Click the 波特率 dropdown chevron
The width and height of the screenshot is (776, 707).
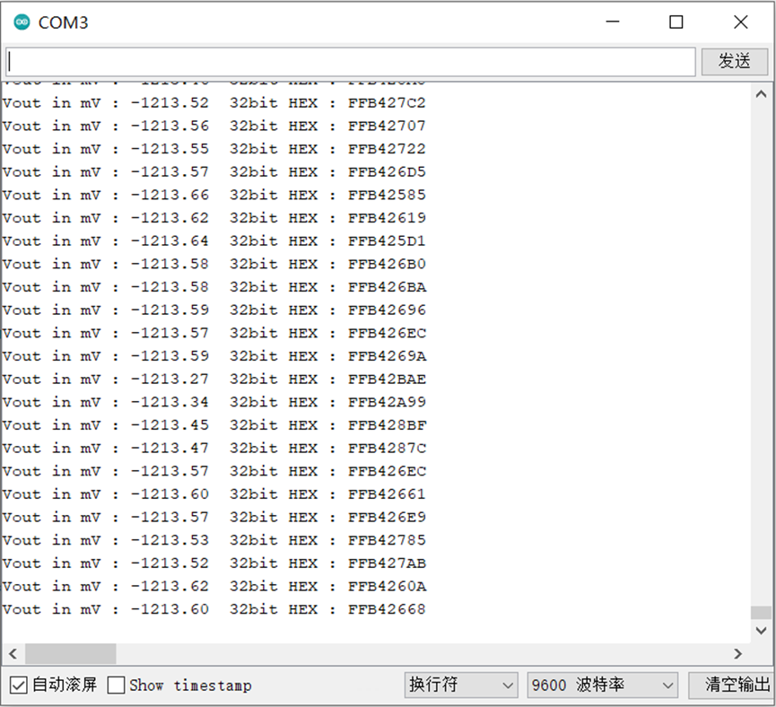pos(668,685)
